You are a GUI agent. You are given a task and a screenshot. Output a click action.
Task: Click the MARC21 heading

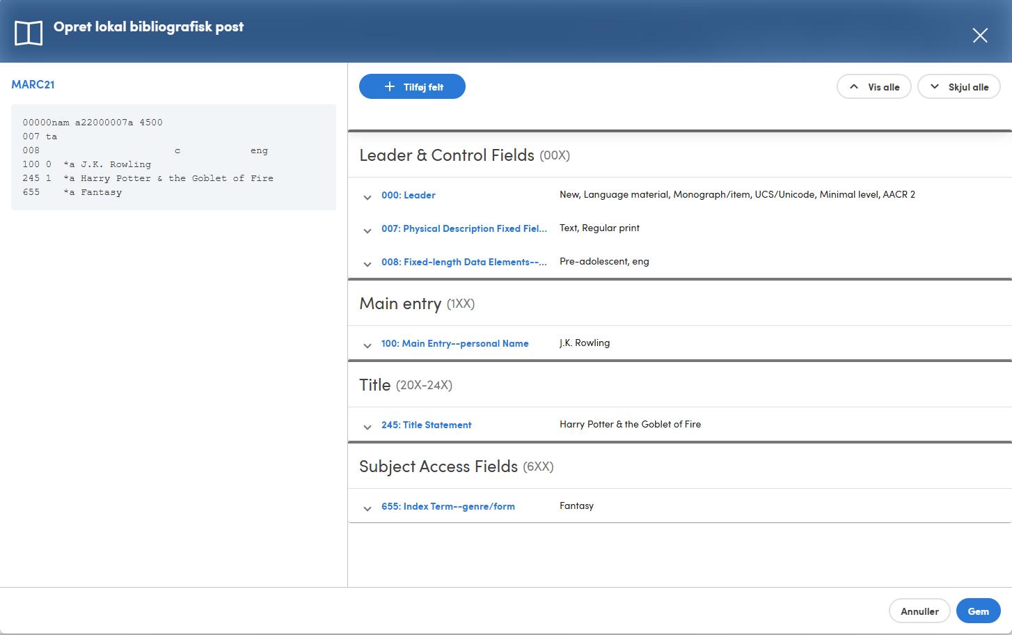(33, 84)
